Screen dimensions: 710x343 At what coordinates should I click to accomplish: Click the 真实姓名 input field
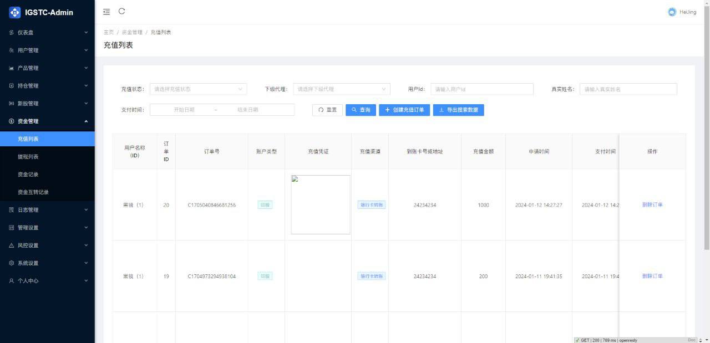click(x=628, y=89)
